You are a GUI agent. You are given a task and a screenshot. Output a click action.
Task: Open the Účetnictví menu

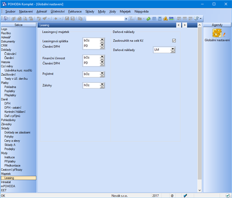pos(58,12)
